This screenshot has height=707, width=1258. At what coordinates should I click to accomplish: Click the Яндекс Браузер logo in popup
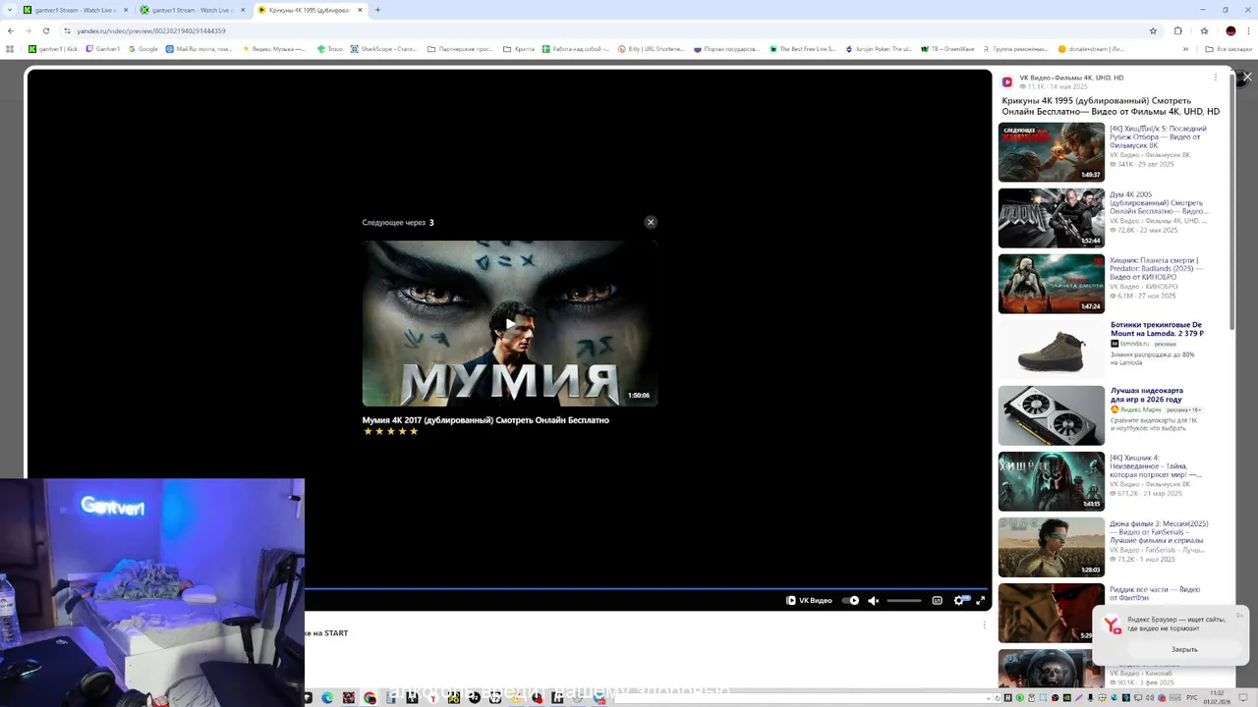click(x=1113, y=625)
